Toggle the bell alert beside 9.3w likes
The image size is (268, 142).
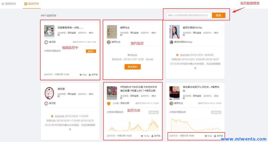click(215, 136)
